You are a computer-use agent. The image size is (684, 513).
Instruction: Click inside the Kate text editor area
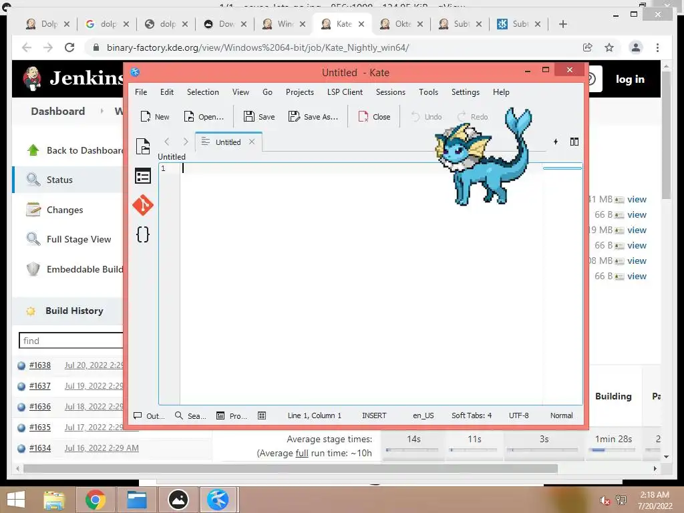(361, 283)
